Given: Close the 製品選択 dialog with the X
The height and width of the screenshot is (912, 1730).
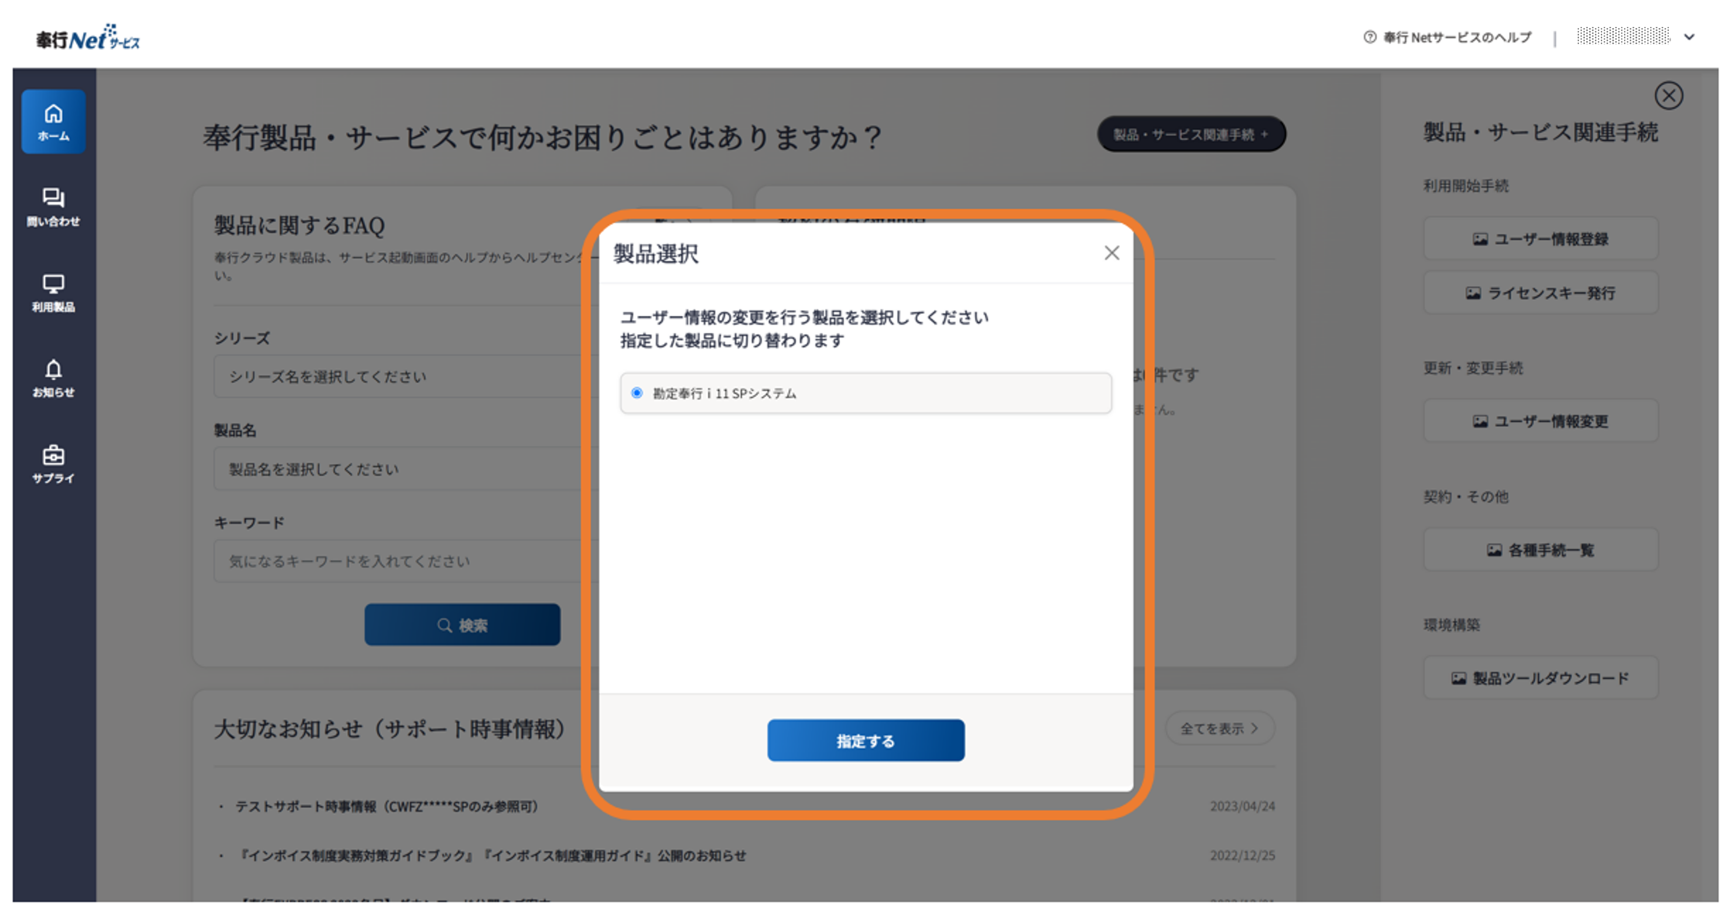Looking at the screenshot, I should click(1111, 253).
